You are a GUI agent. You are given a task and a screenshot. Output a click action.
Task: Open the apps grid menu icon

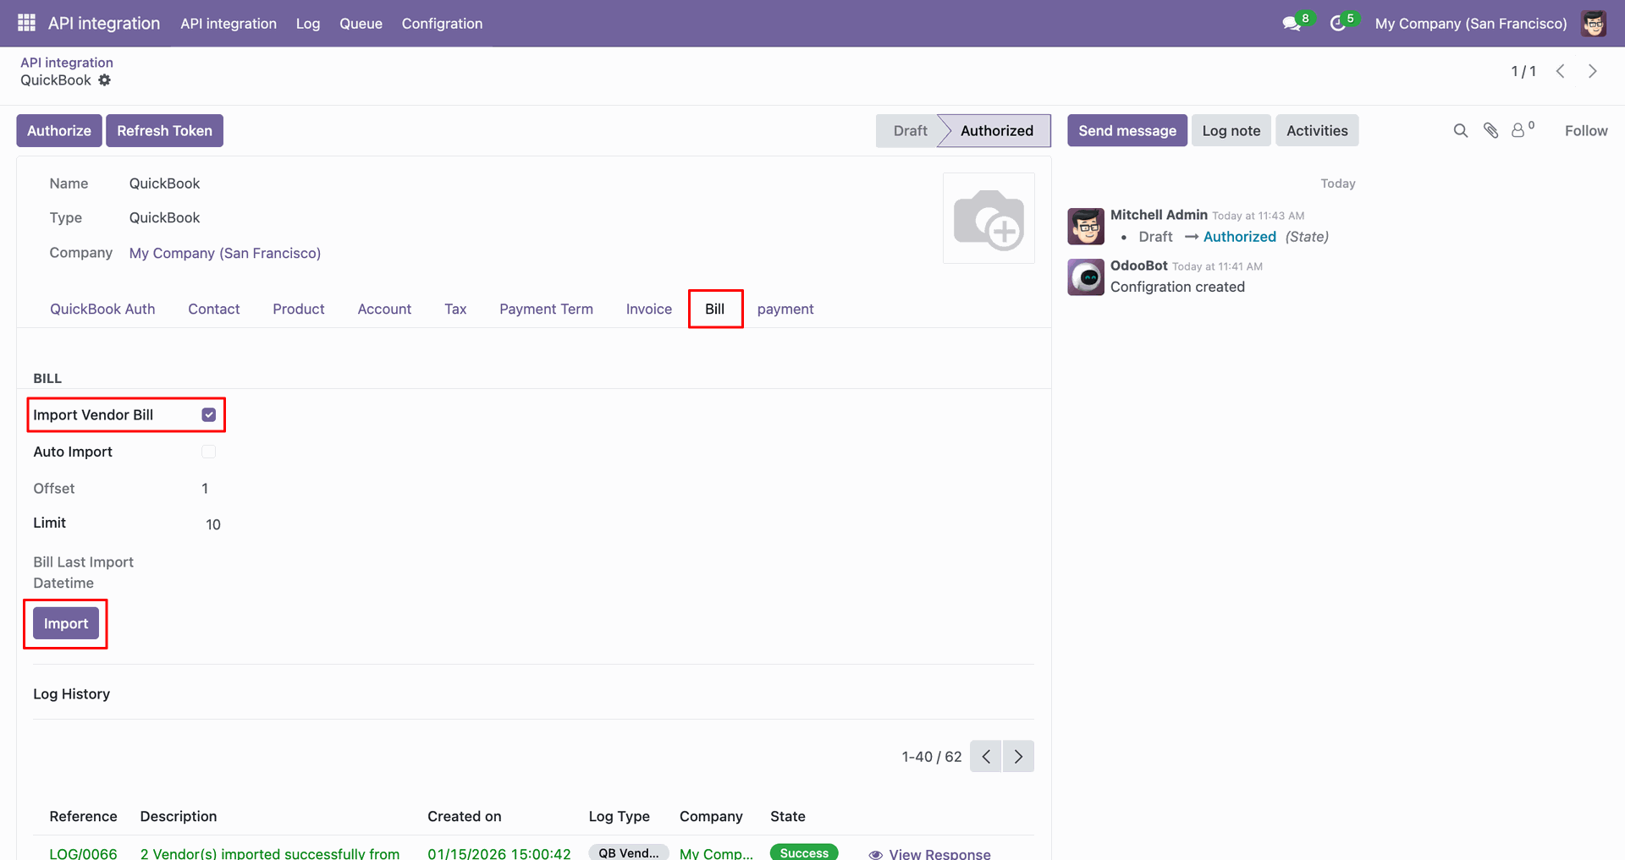(26, 23)
